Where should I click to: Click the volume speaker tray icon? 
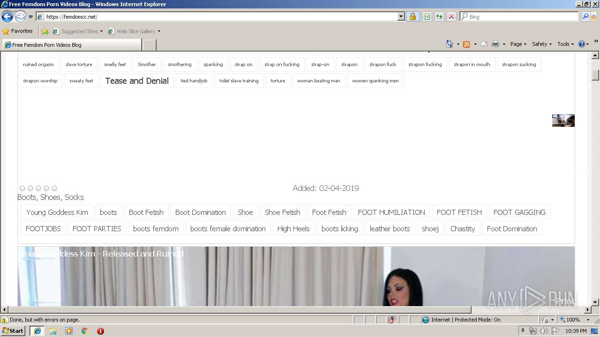coord(544,331)
